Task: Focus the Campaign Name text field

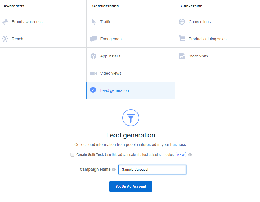Action: point(152,170)
